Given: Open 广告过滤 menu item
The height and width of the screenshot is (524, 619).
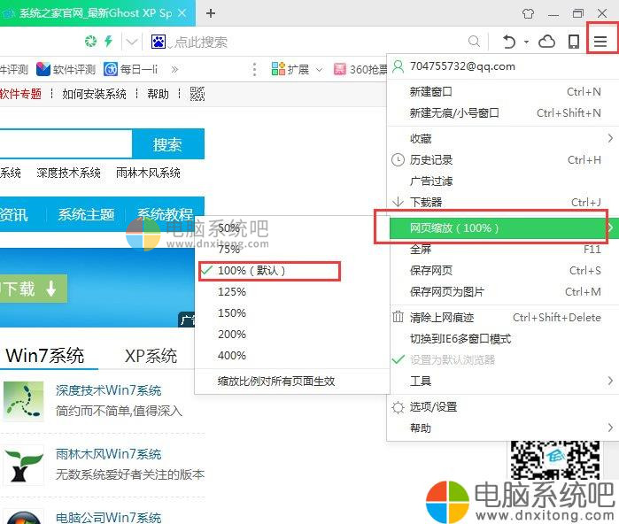Looking at the screenshot, I should (x=502, y=181).
